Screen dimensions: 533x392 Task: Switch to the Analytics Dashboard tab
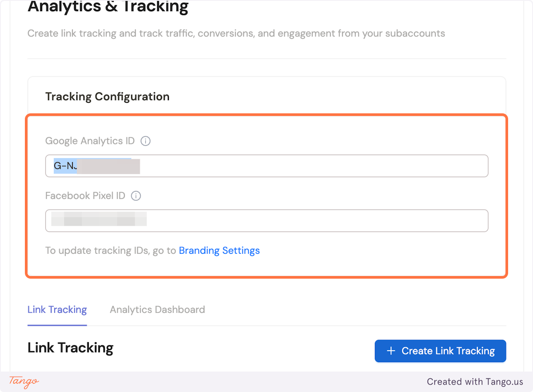(157, 309)
